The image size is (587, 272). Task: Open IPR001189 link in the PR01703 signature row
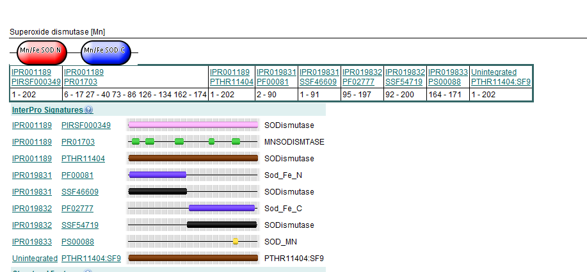(x=32, y=142)
